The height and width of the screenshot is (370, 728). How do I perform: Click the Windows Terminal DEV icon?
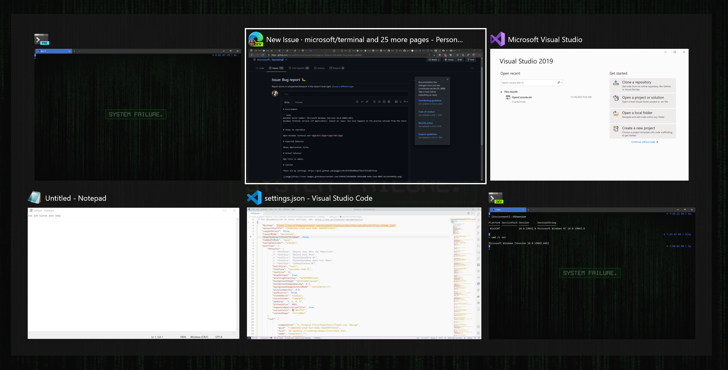point(495,198)
